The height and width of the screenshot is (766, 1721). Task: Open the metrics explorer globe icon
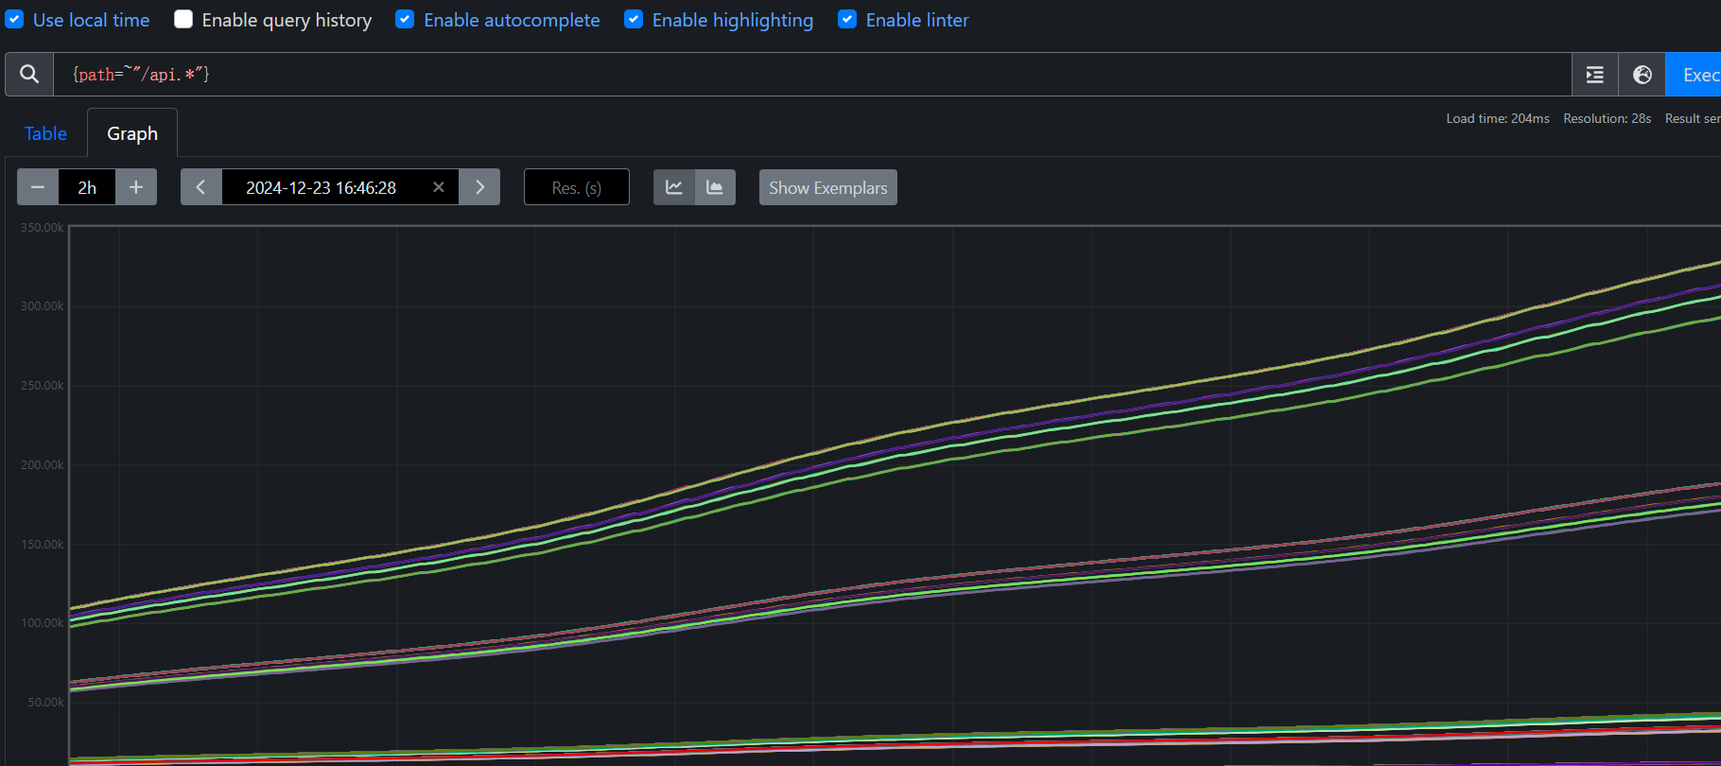coord(1642,75)
